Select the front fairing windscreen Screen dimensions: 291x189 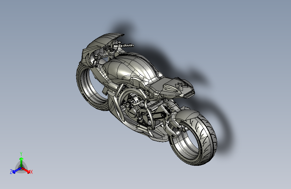coord(104,42)
